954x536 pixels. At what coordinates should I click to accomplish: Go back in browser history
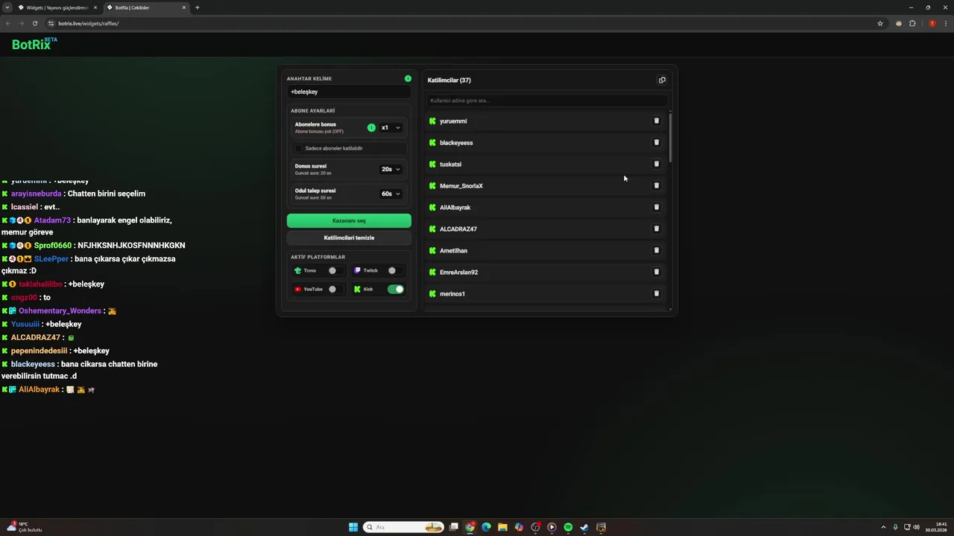(x=8, y=23)
